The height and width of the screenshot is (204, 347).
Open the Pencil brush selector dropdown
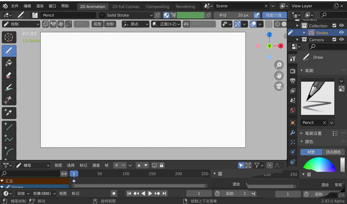[x=331, y=123]
